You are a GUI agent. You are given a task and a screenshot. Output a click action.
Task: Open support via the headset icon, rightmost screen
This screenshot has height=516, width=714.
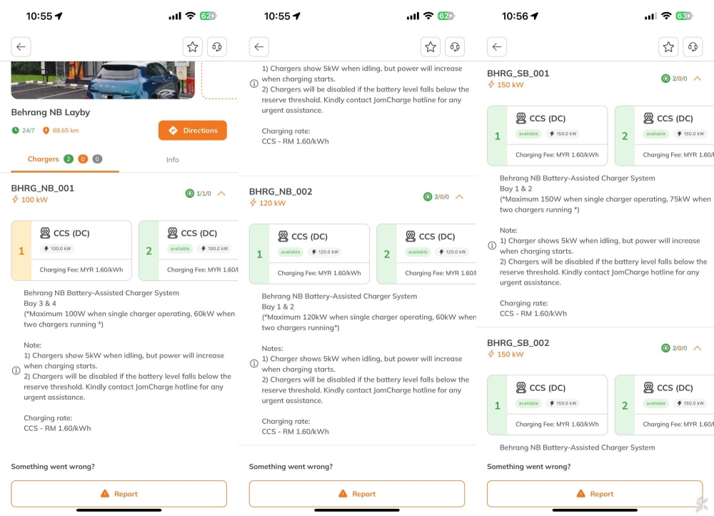692,47
